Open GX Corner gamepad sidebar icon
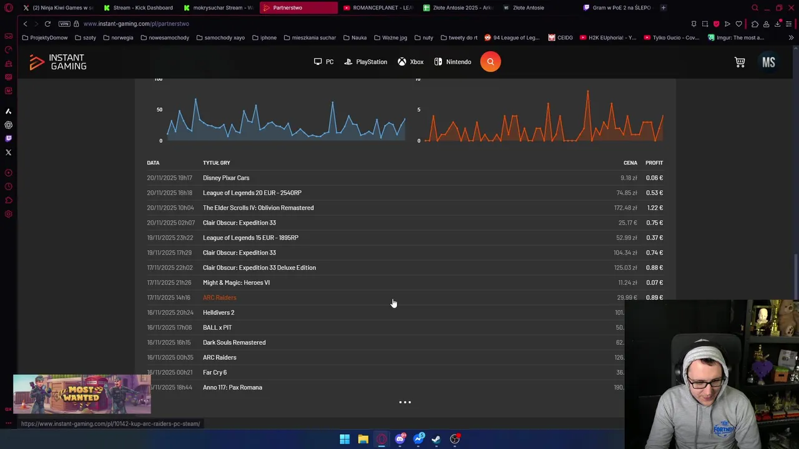This screenshot has width=799, height=449. [8, 36]
